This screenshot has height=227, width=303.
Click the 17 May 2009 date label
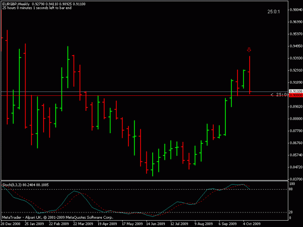pos(132,224)
